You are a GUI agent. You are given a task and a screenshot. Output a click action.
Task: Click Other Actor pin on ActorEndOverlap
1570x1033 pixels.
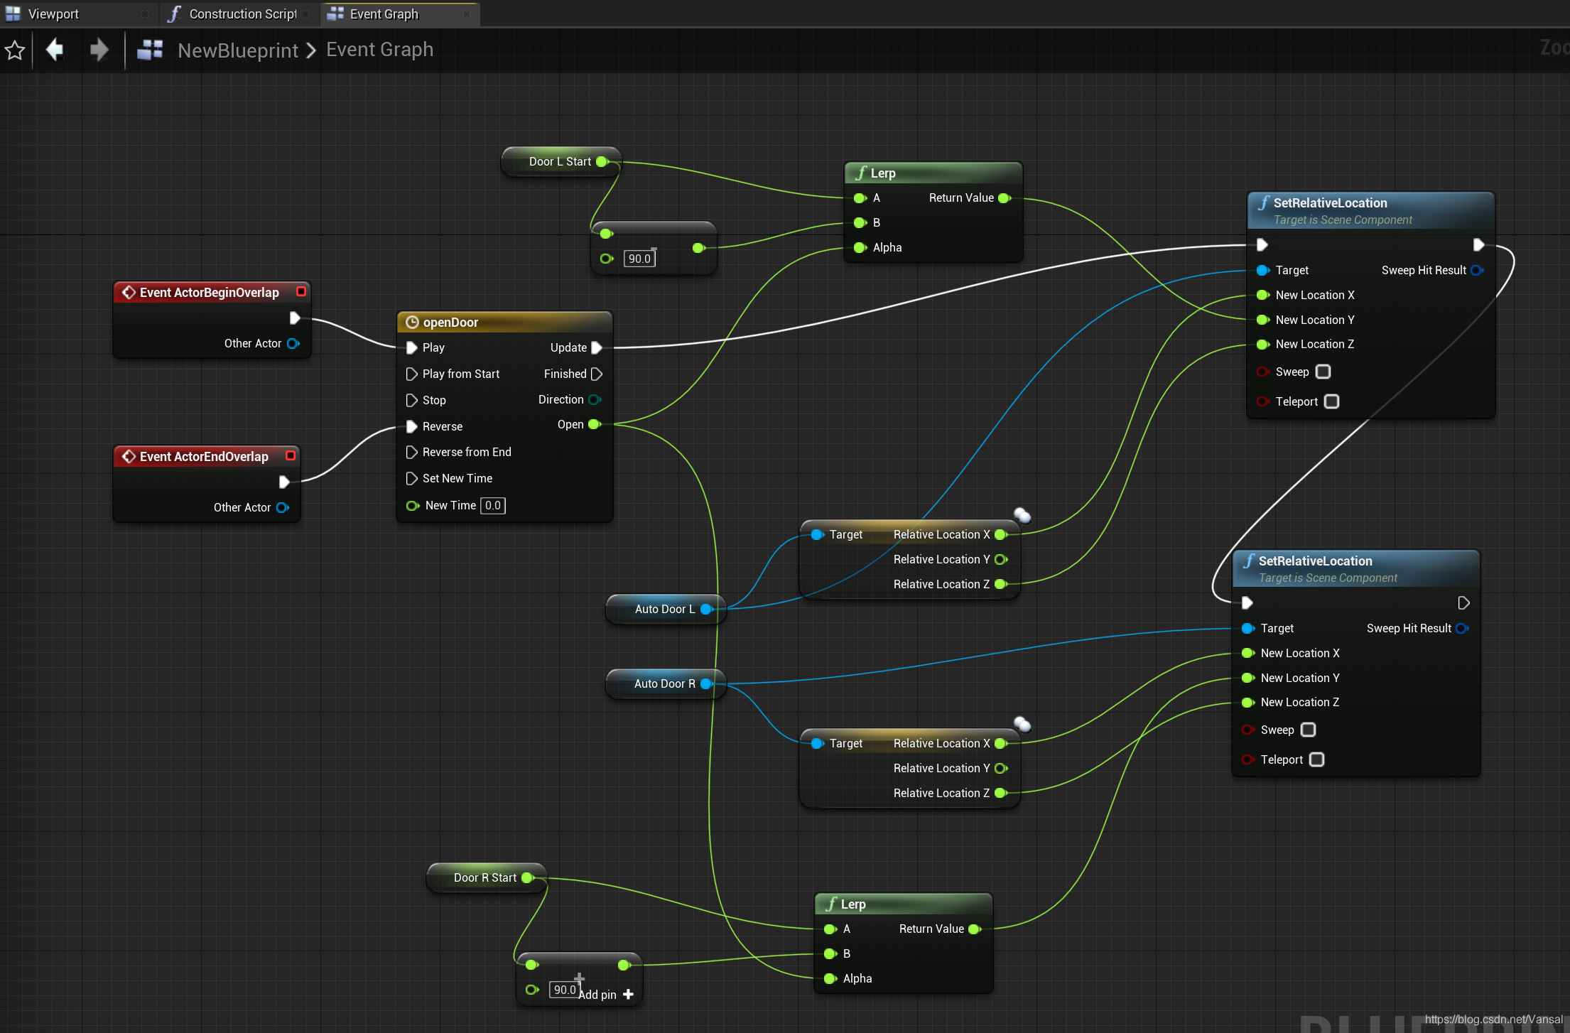click(x=282, y=507)
